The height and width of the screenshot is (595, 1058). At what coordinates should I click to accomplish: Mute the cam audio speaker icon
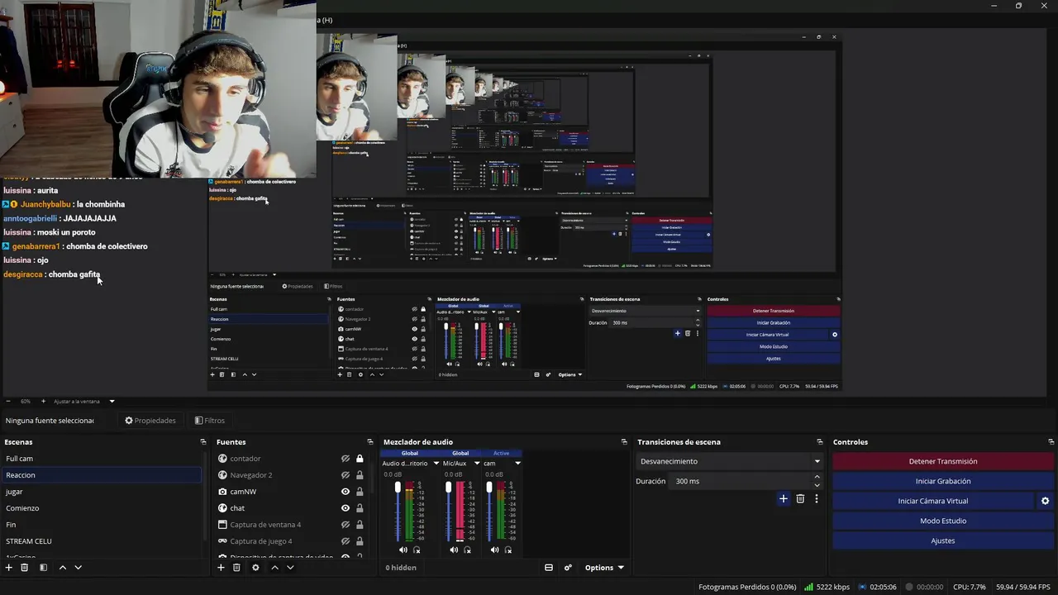[494, 550]
